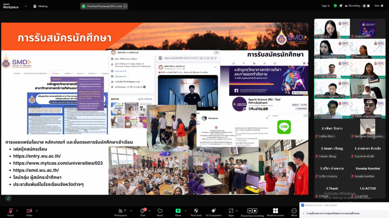This screenshot has height=218, width=389.
Task: Expand chat options arrow
Action: tap(149, 211)
